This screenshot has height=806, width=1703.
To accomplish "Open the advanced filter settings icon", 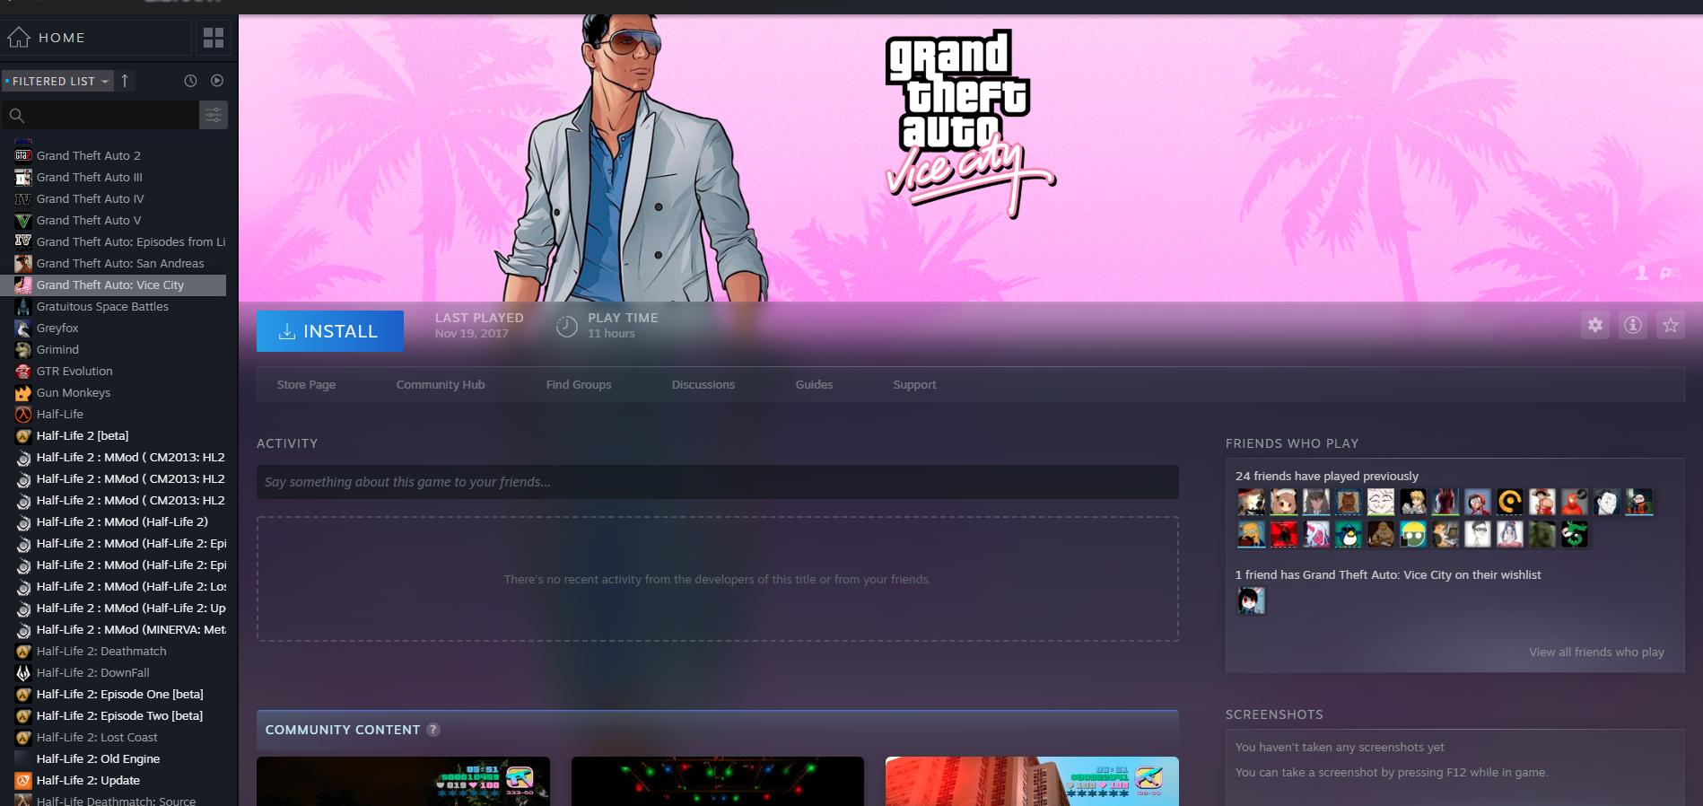I will coord(213,115).
